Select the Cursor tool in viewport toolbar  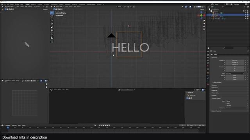pos(52,16)
